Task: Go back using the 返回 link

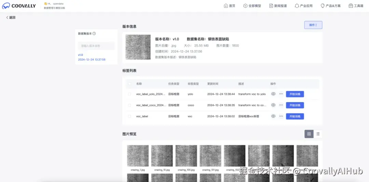Action: point(11,17)
